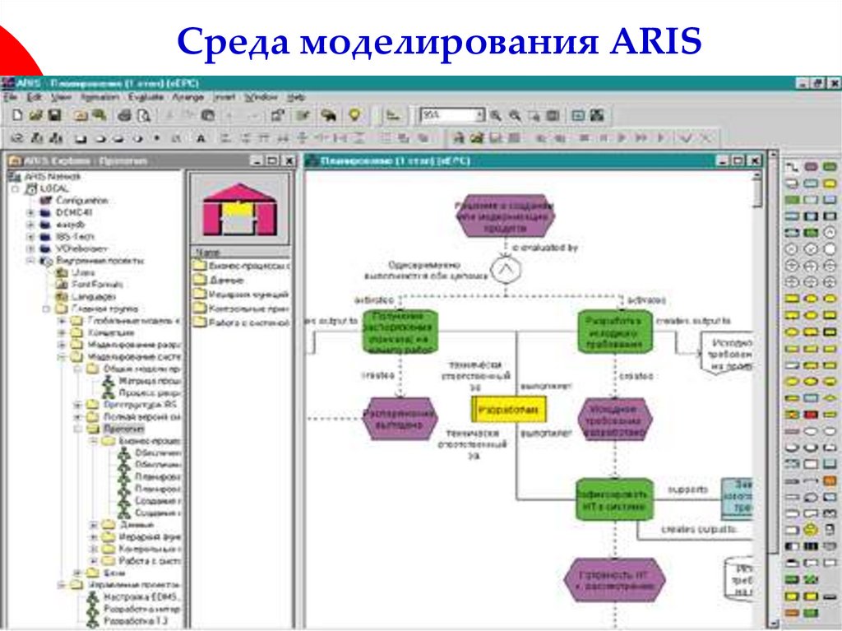
Task: Select the top purple event hexagon
Action: [x=505, y=216]
